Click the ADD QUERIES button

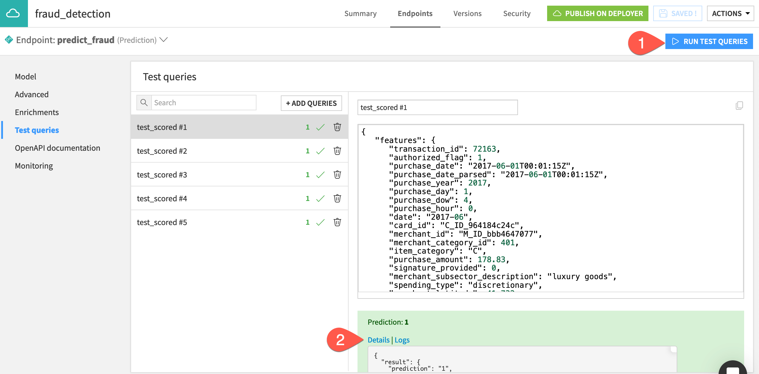point(311,103)
